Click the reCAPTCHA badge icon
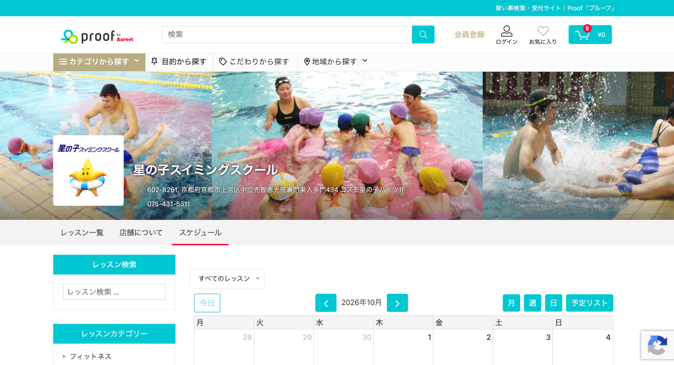 click(658, 345)
